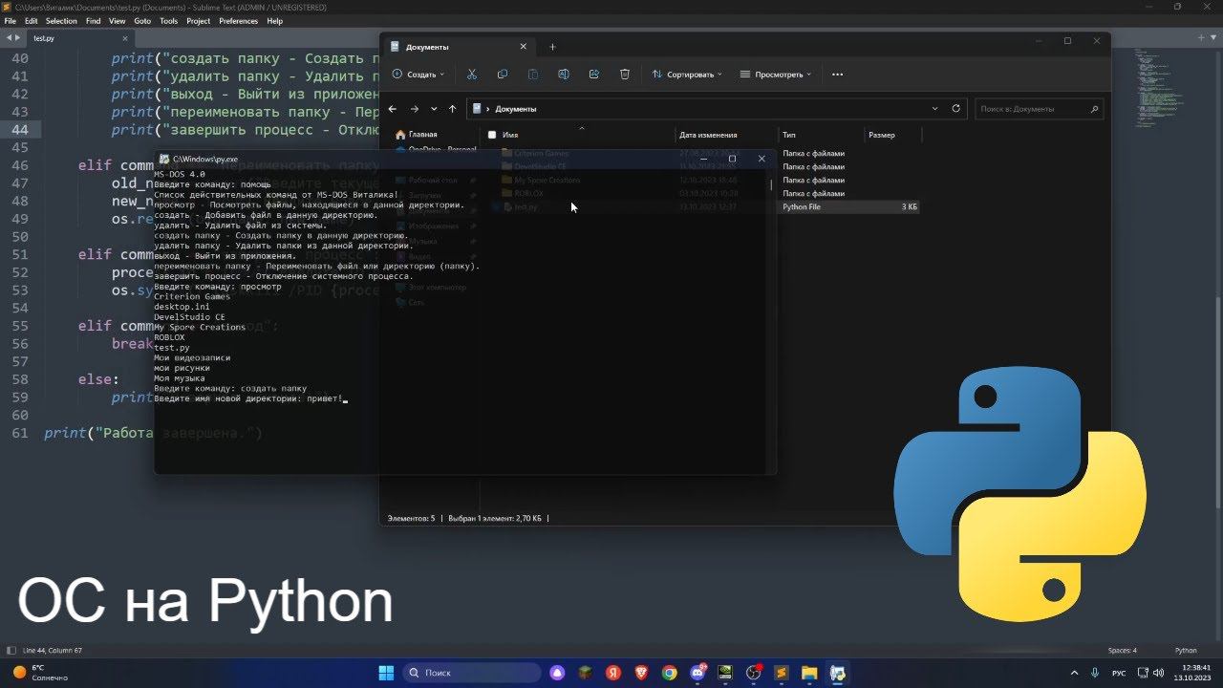Open Brave browser from the taskbar
Screen dimensions: 1223x688
tap(641, 673)
